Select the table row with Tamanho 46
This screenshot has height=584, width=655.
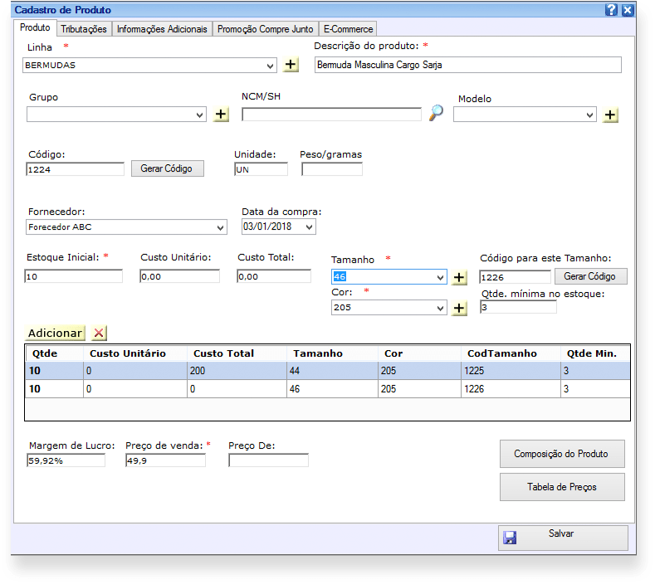327,389
